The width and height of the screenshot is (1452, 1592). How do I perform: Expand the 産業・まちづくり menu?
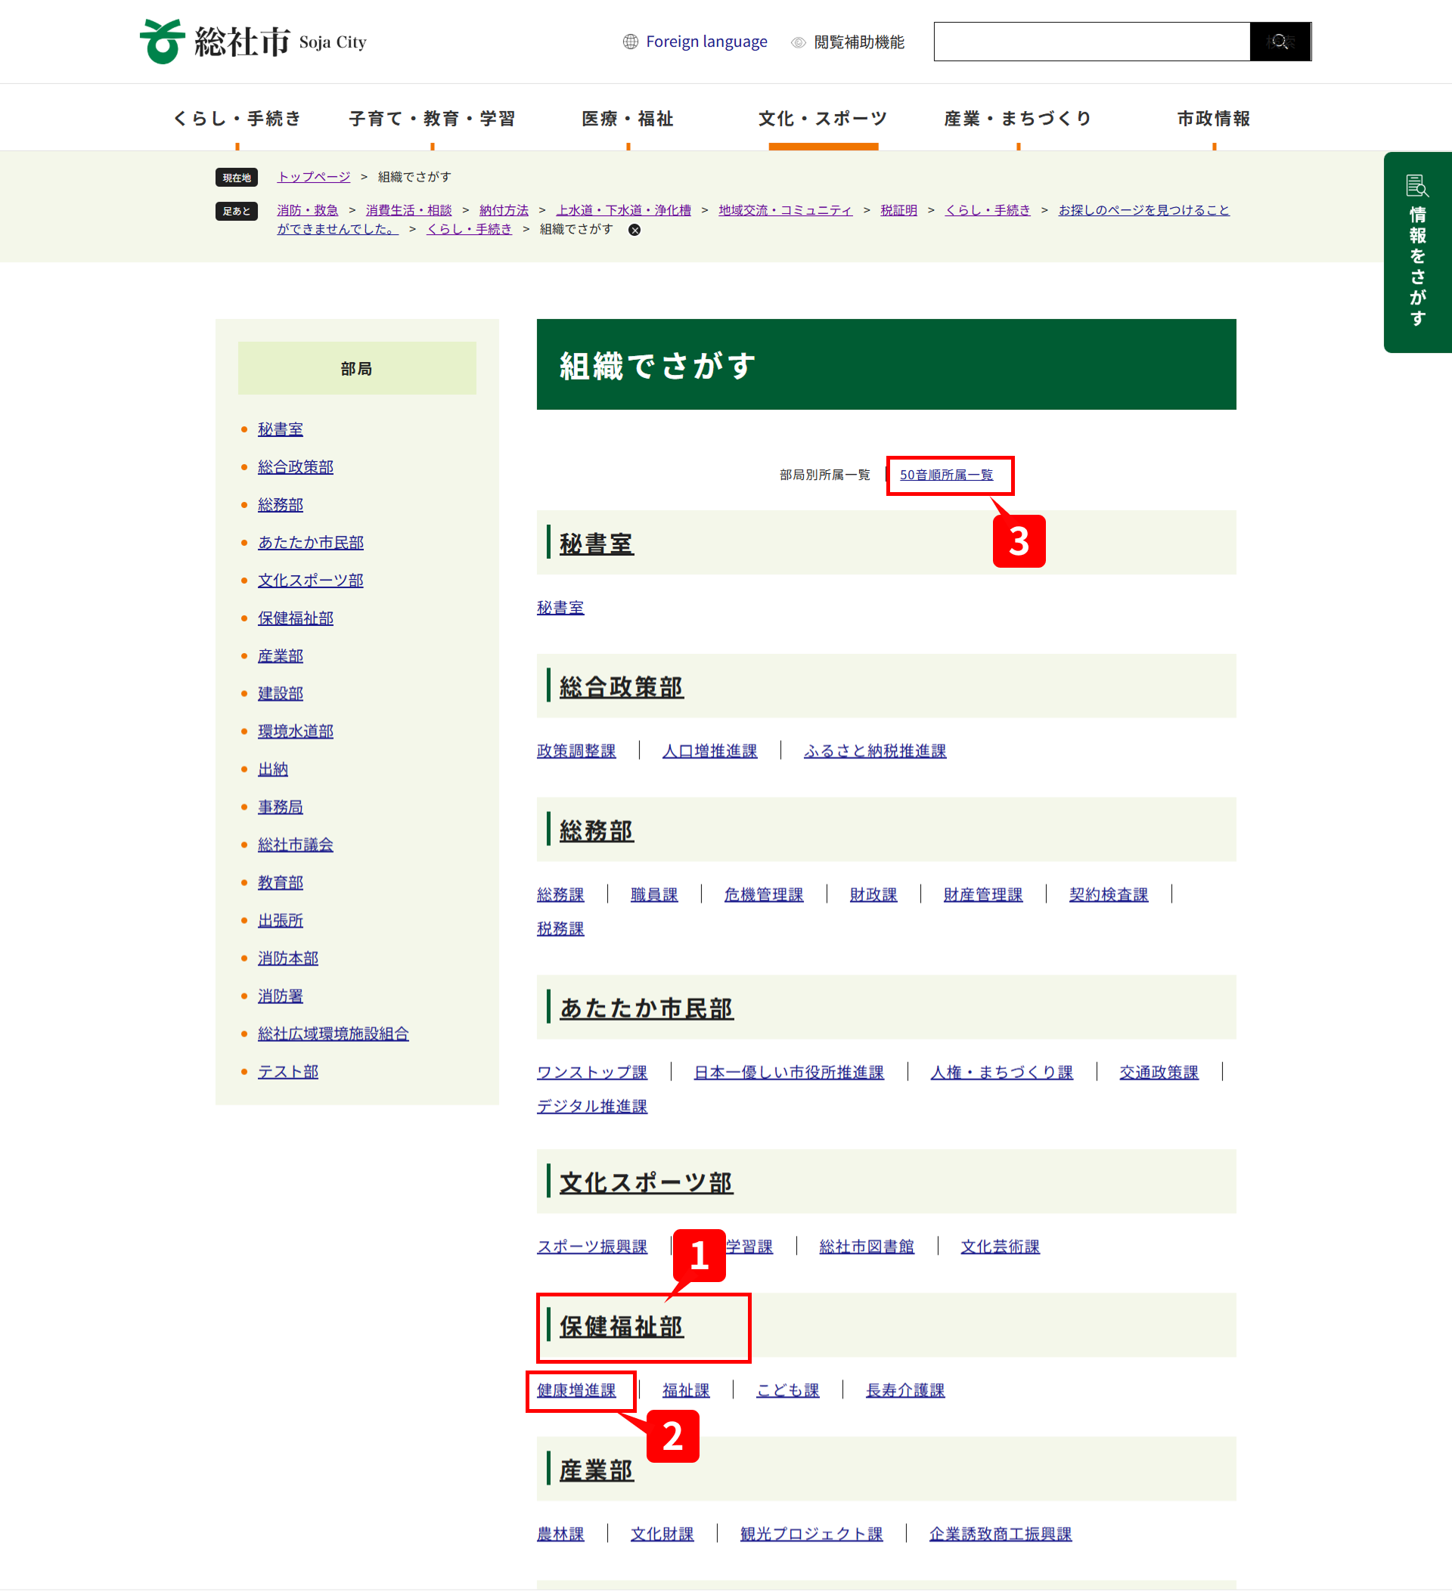1017,119
